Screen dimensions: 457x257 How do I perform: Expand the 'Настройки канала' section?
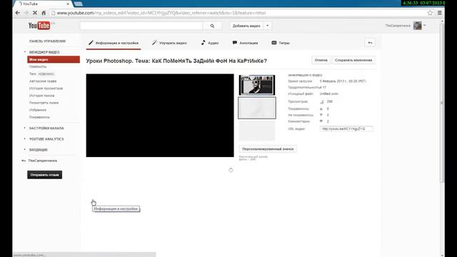(x=25, y=128)
